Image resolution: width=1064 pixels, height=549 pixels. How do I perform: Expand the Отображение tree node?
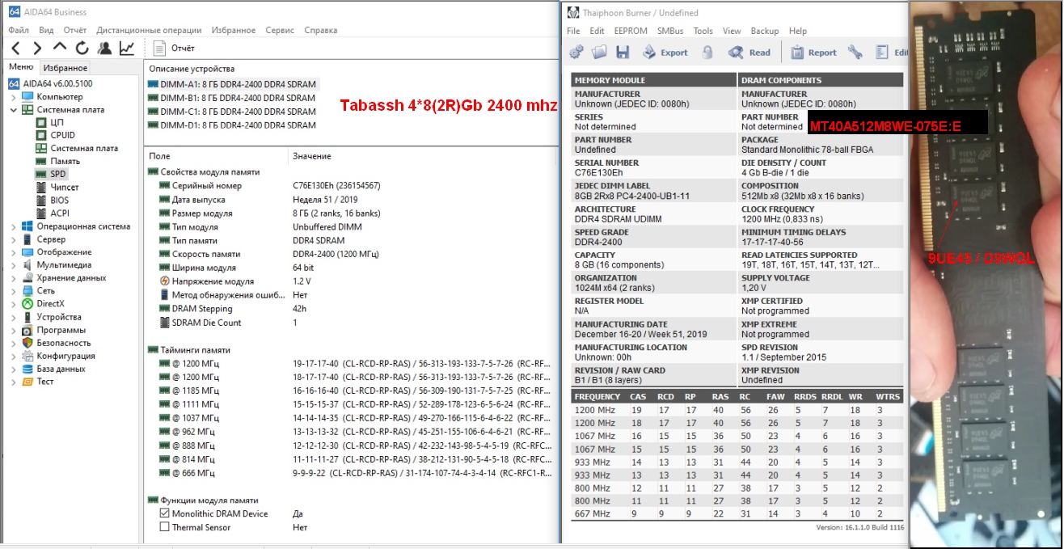click(x=13, y=252)
